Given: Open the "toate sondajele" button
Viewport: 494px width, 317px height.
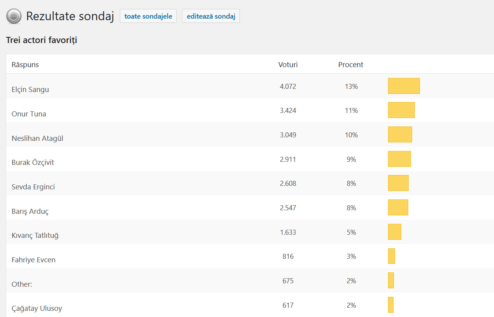Looking at the screenshot, I should [148, 16].
